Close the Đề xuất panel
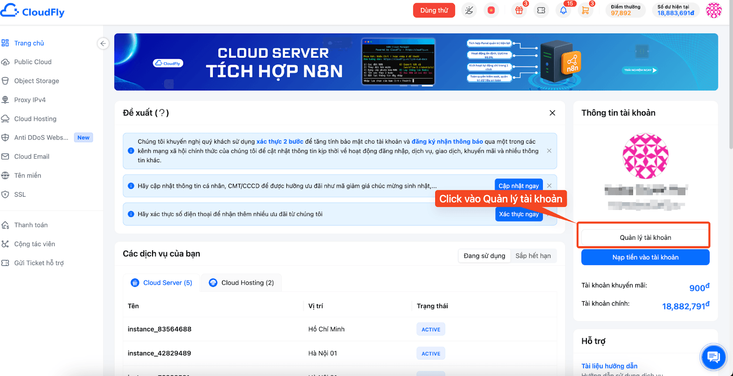Image resolution: width=733 pixels, height=376 pixels. click(x=552, y=113)
